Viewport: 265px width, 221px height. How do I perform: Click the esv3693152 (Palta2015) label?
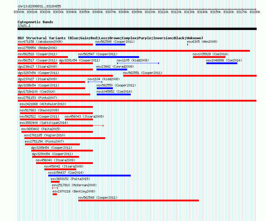click(x=70, y=179)
